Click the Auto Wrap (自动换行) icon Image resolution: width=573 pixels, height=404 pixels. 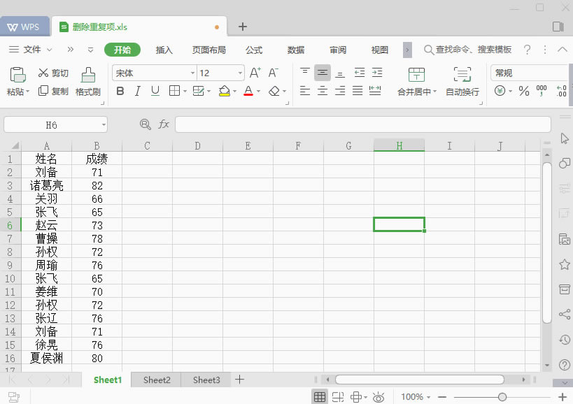click(x=462, y=75)
